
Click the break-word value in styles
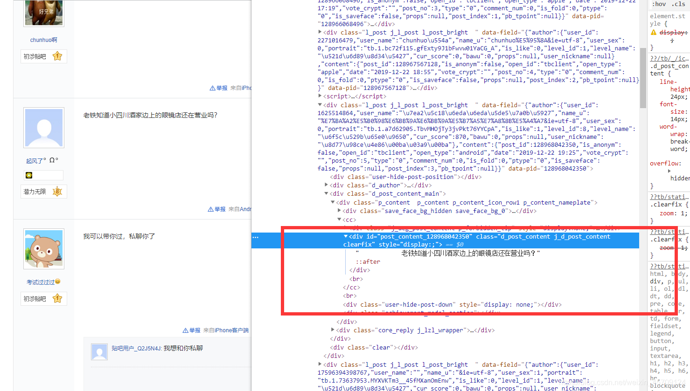679,145
